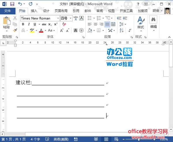Click macro recording icon in status bar

coord(76,139)
